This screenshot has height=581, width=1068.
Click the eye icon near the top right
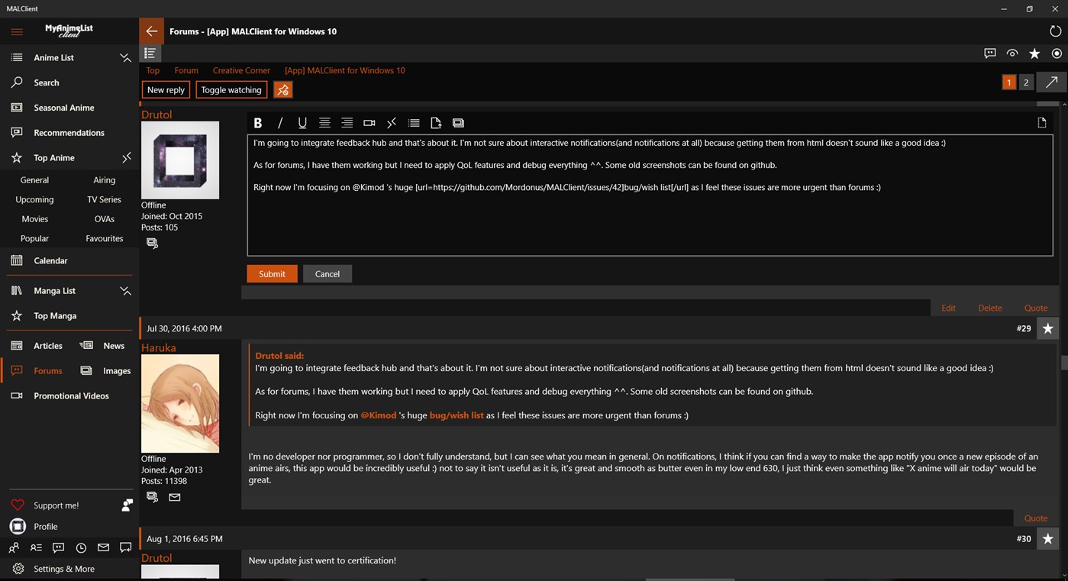(1012, 53)
